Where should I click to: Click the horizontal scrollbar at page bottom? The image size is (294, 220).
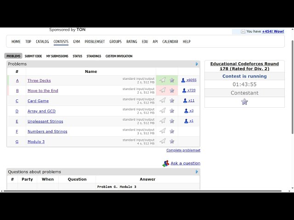pos(142,191)
